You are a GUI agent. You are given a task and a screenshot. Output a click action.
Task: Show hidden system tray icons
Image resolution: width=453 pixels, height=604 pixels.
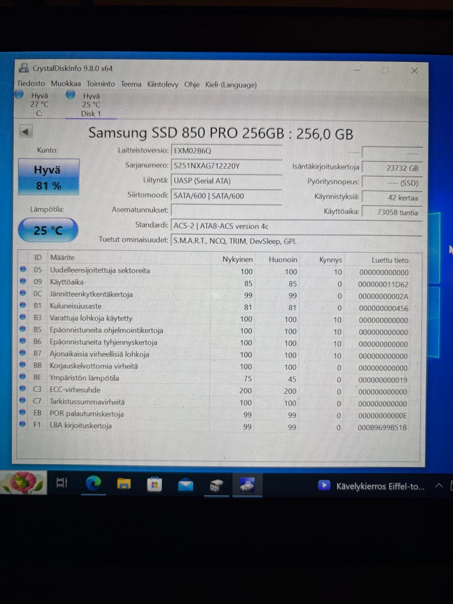[439, 485]
